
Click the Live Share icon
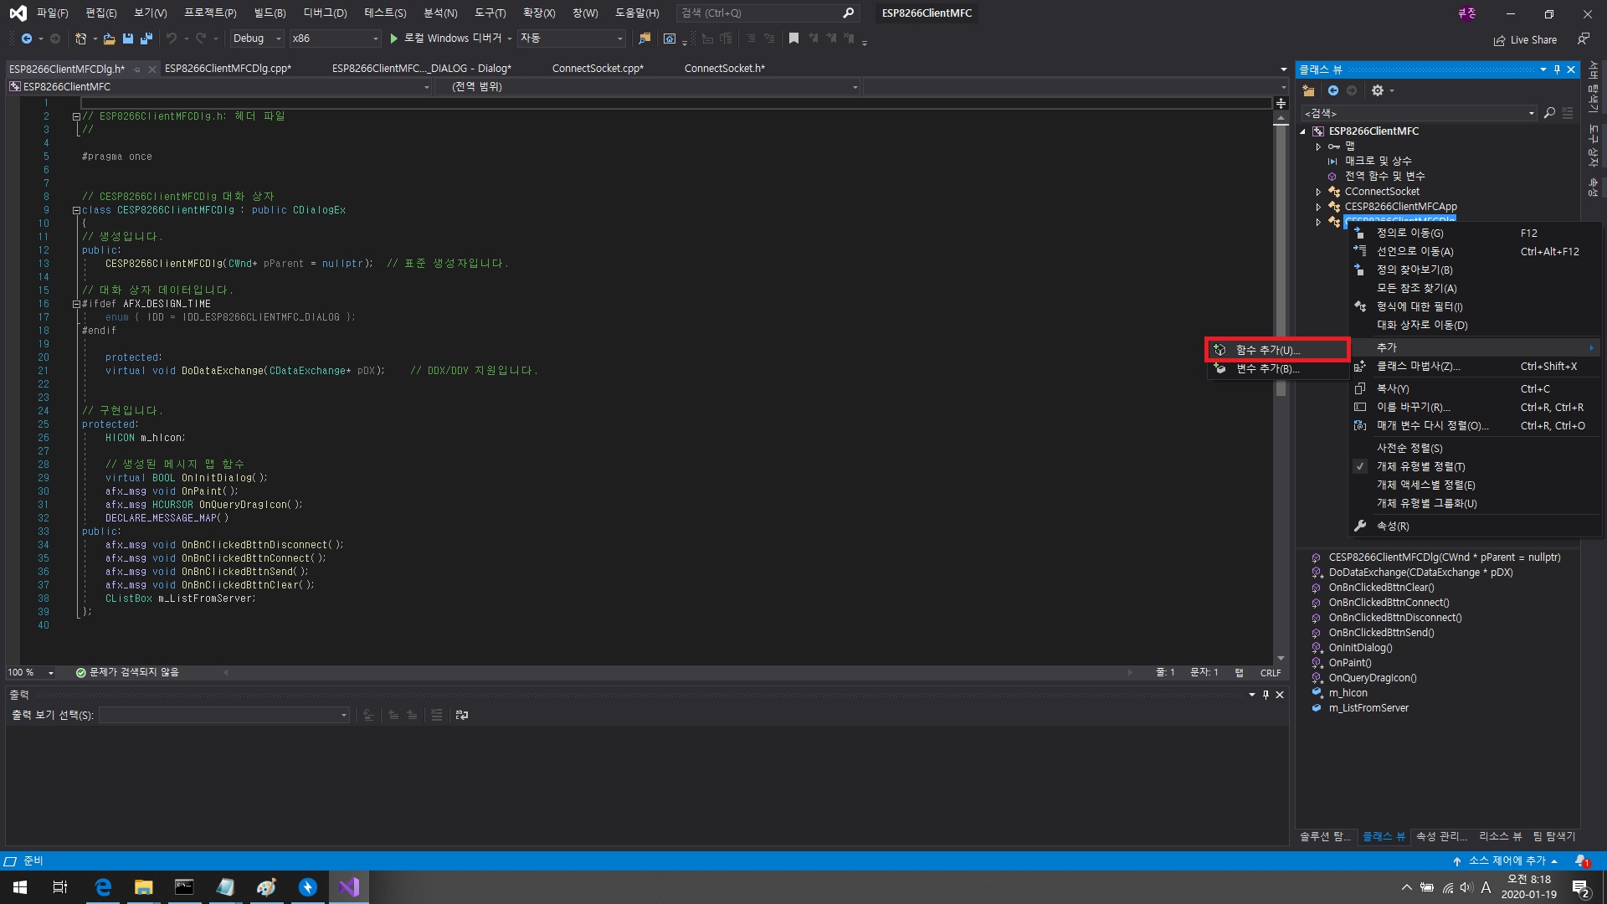1499,40
